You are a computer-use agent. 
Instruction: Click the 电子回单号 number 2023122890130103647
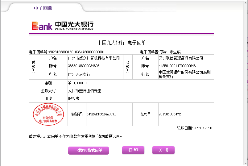[x=77, y=52]
